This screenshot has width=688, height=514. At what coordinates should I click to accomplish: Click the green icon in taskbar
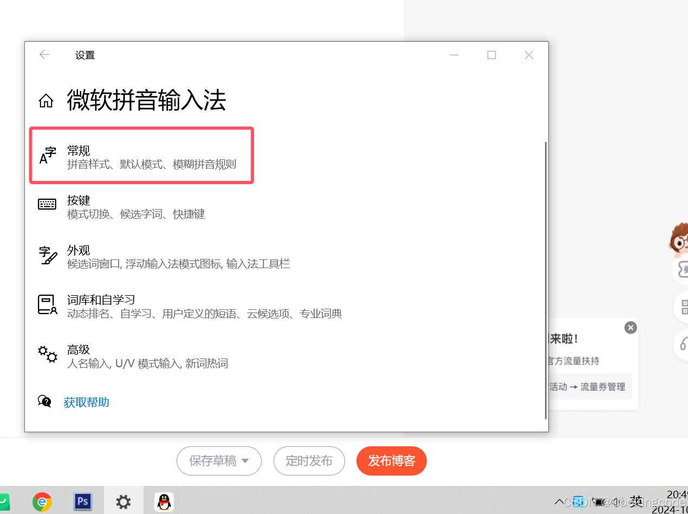point(4,502)
